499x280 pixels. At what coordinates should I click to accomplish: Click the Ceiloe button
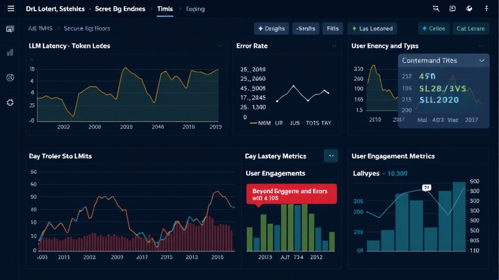pyautogui.click(x=433, y=29)
